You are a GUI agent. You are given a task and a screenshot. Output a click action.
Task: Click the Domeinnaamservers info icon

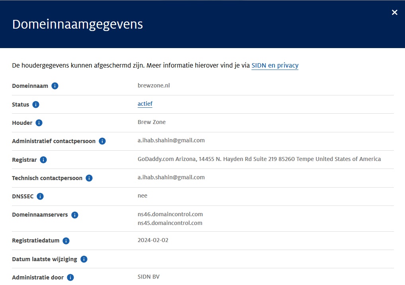point(75,215)
